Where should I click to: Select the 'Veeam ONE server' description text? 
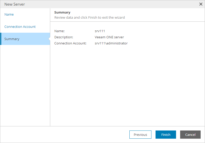coord(109,37)
